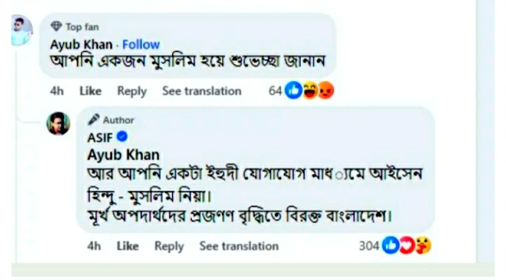The image size is (506, 280).
Task: Reply to ASIF's comment
Action: pos(169,246)
